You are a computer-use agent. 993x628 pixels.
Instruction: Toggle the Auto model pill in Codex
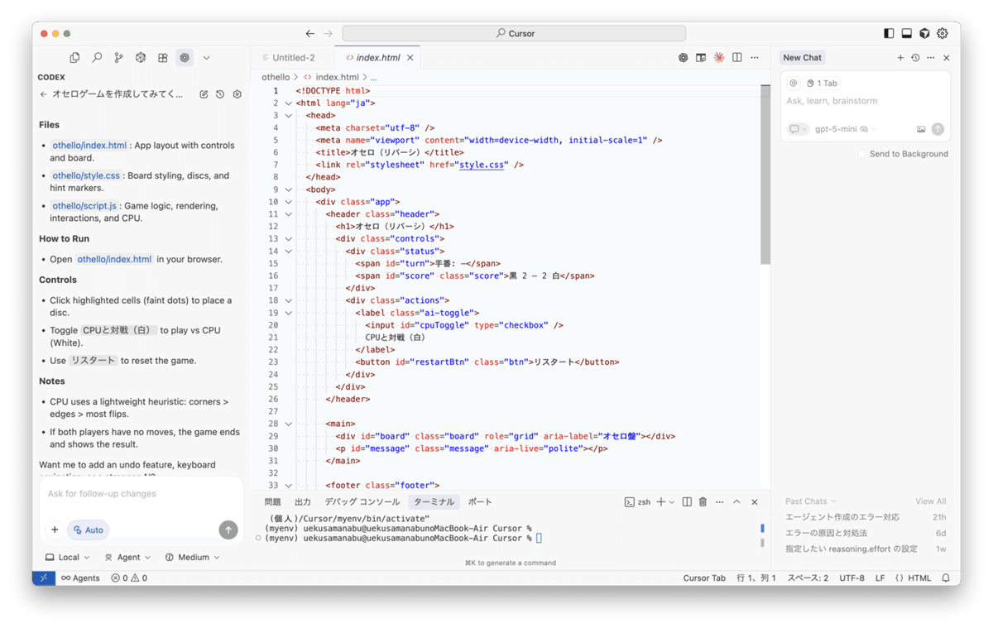88,530
